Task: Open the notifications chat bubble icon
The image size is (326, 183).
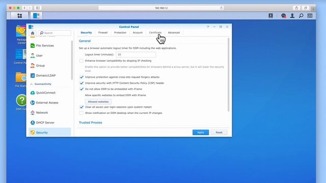Action: coord(283,16)
